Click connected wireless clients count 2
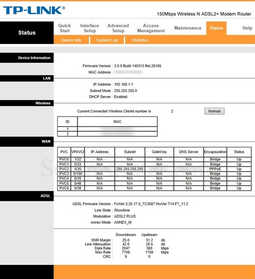This screenshot has height=279, width=255. click(172, 111)
